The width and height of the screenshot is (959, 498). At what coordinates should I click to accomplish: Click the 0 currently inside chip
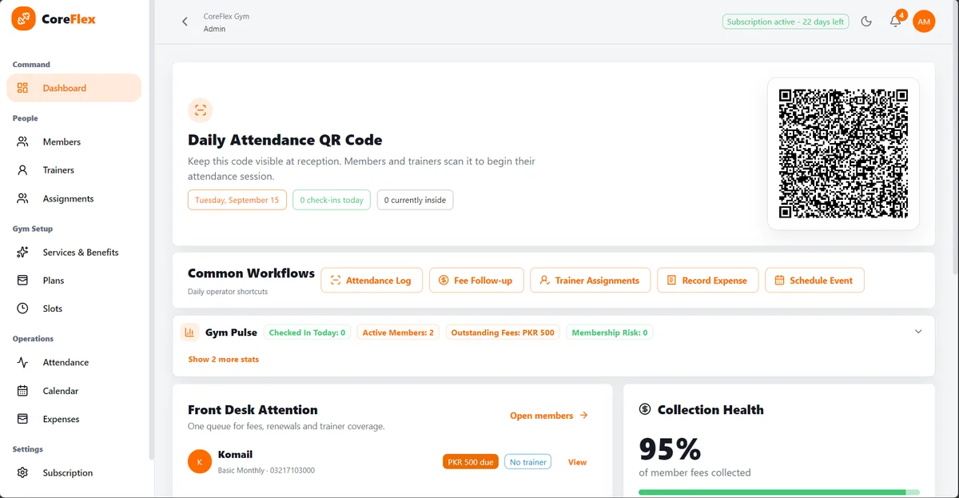(x=415, y=200)
